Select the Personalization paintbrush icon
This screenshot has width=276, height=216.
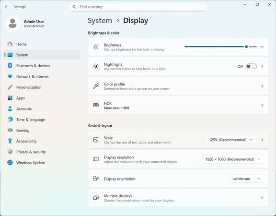coord(10,87)
